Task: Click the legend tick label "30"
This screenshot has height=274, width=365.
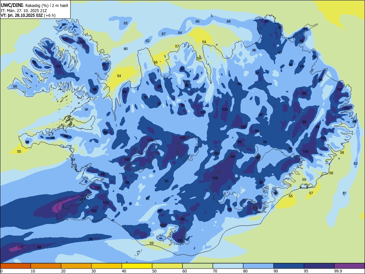Action: coord(93,271)
